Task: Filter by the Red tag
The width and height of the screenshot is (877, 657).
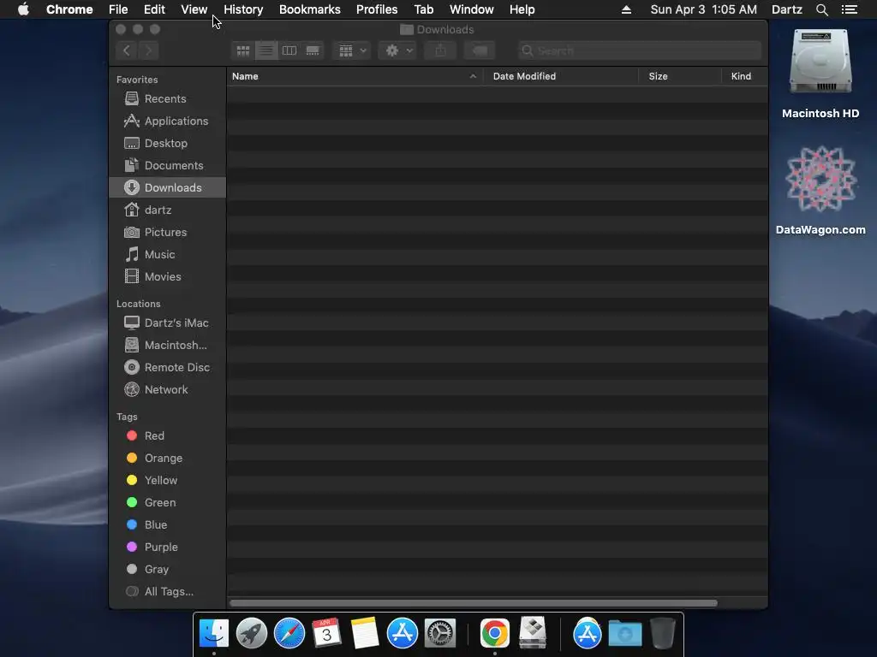Action: click(167, 435)
